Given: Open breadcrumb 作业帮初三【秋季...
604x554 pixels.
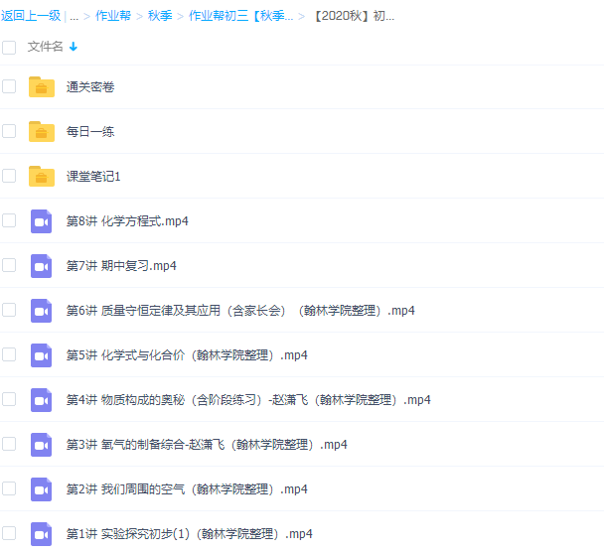Looking at the screenshot, I should 240,17.
